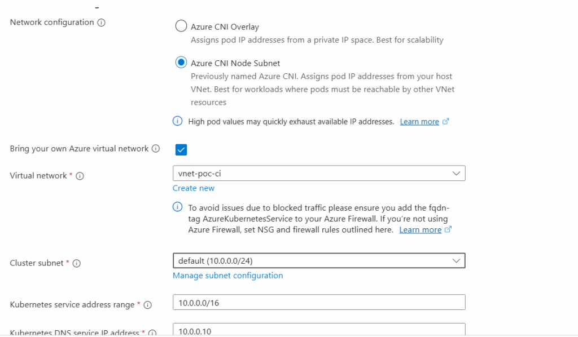Select the Azure CNI Node Subnet option
578x337 pixels.
click(181, 63)
